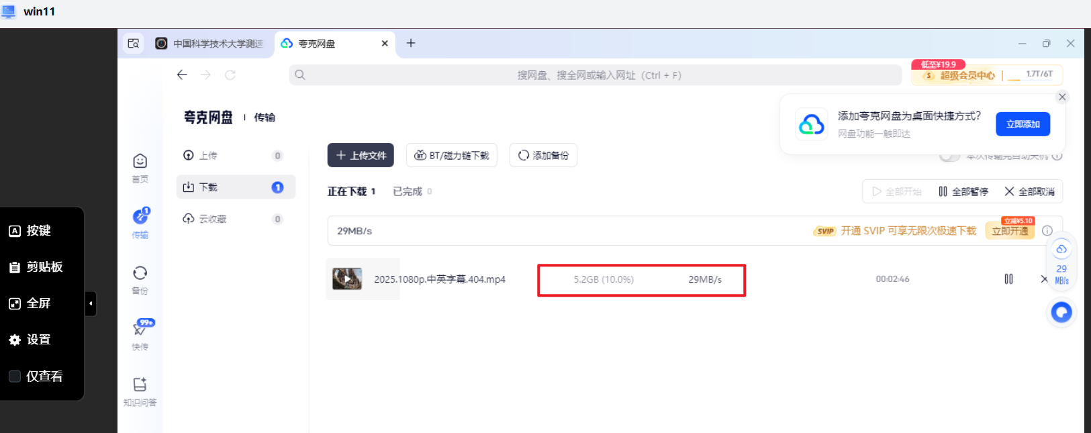The width and height of the screenshot is (1091, 433).
Task: Go back with the browser back arrow
Action: [x=182, y=75]
